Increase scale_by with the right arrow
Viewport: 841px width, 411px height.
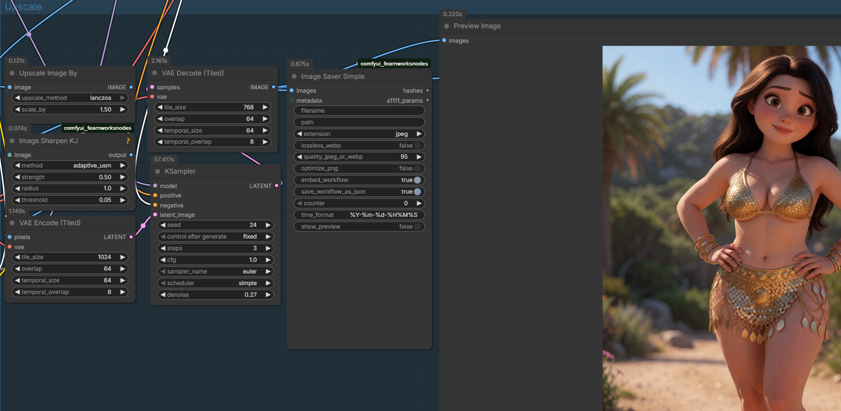(122, 109)
